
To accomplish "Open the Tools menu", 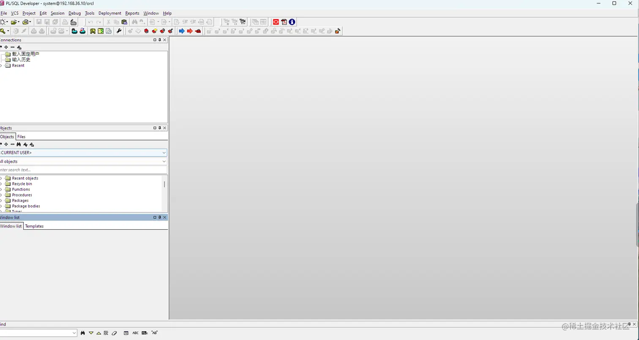I will click(x=90, y=13).
